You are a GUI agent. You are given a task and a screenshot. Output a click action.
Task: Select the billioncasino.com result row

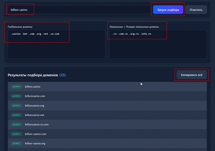107,96
